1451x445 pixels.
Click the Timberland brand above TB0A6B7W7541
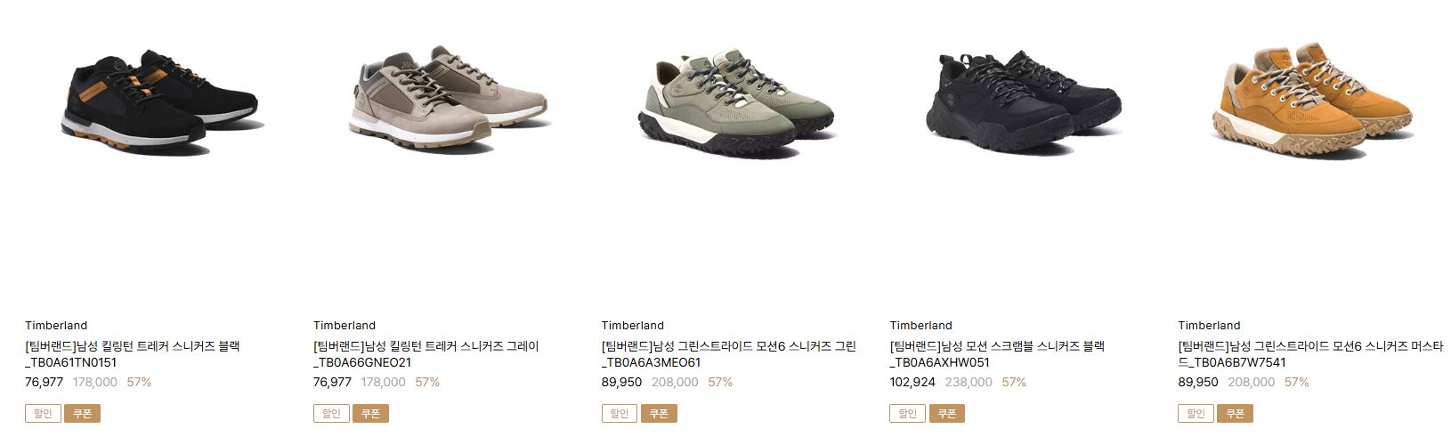tap(1210, 325)
